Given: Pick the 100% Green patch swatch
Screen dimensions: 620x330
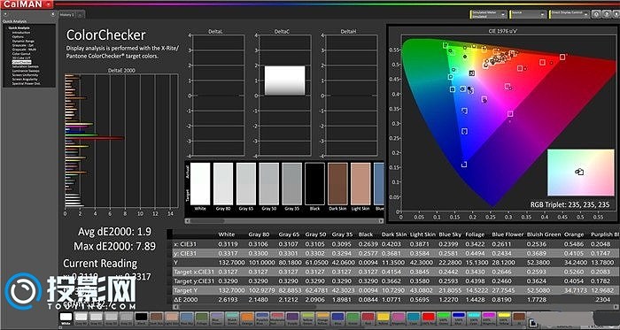Looking at the screenshot, I should [x=443, y=317].
